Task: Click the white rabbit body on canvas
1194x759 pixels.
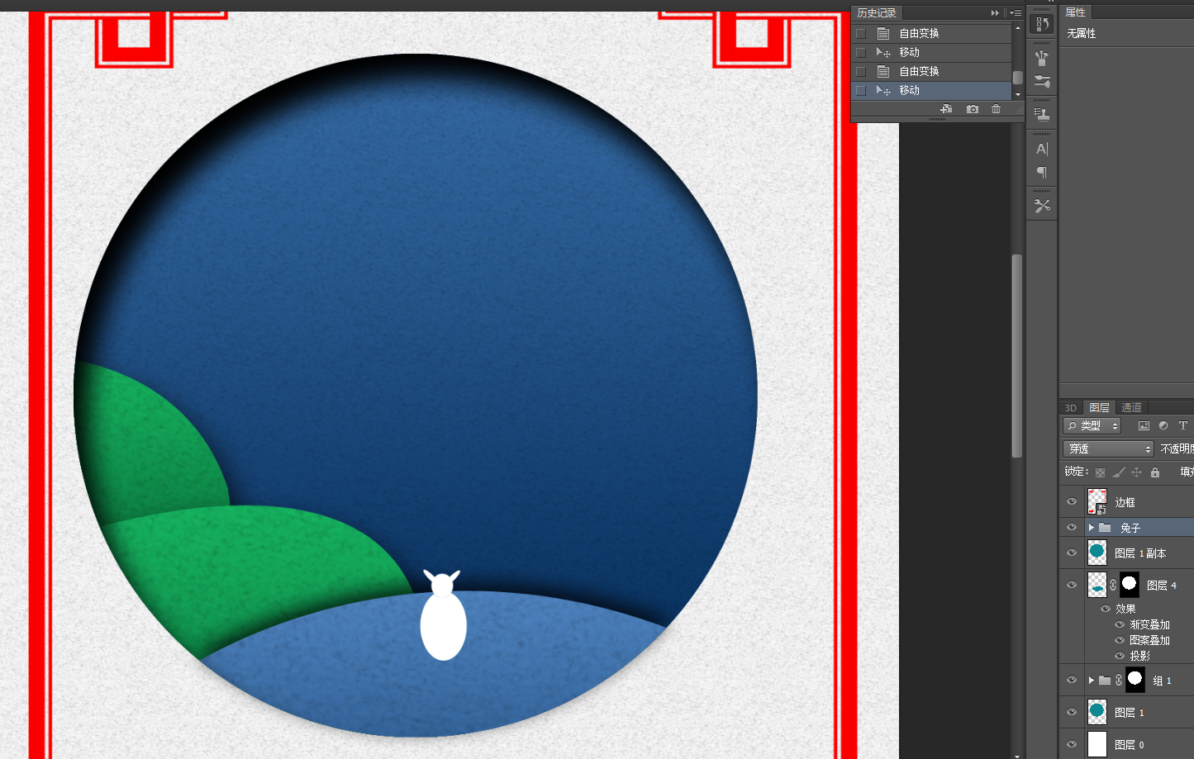Action: point(444,625)
